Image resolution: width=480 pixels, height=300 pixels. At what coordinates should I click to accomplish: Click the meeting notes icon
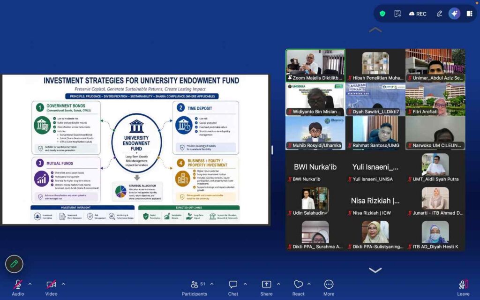coord(397,14)
